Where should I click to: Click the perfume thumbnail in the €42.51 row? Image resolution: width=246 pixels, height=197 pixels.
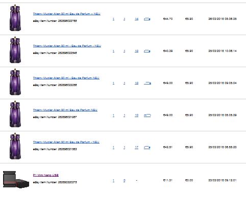[15, 146]
